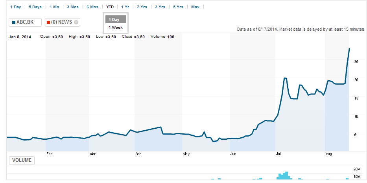Show the 3 Mos chart range
Viewport: 367px width, 183px height.
click(73, 7)
